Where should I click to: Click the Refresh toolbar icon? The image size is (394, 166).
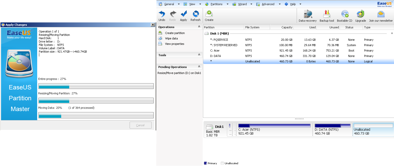coord(195,14)
